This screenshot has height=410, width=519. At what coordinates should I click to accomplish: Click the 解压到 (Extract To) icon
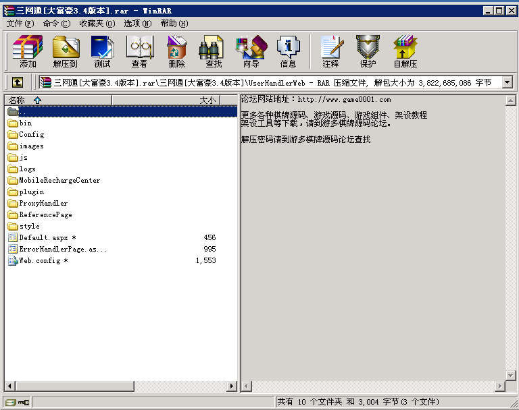pyautogui.click(x=66, y=51)
